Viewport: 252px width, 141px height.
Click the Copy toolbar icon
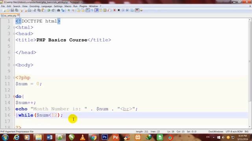pos(39,11)
